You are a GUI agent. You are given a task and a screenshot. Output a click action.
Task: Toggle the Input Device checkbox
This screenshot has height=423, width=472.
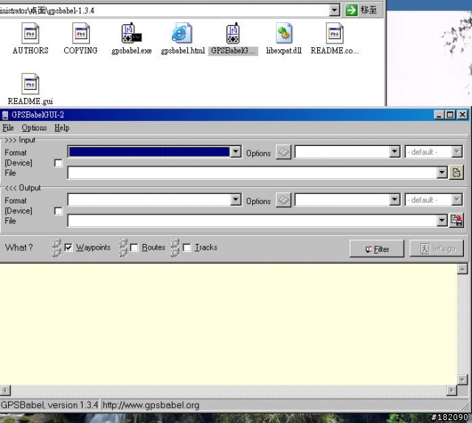coord(58,163)
